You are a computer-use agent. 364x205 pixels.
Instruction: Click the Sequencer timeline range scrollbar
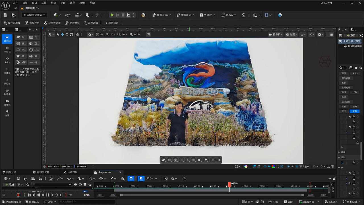coord(212,195)
